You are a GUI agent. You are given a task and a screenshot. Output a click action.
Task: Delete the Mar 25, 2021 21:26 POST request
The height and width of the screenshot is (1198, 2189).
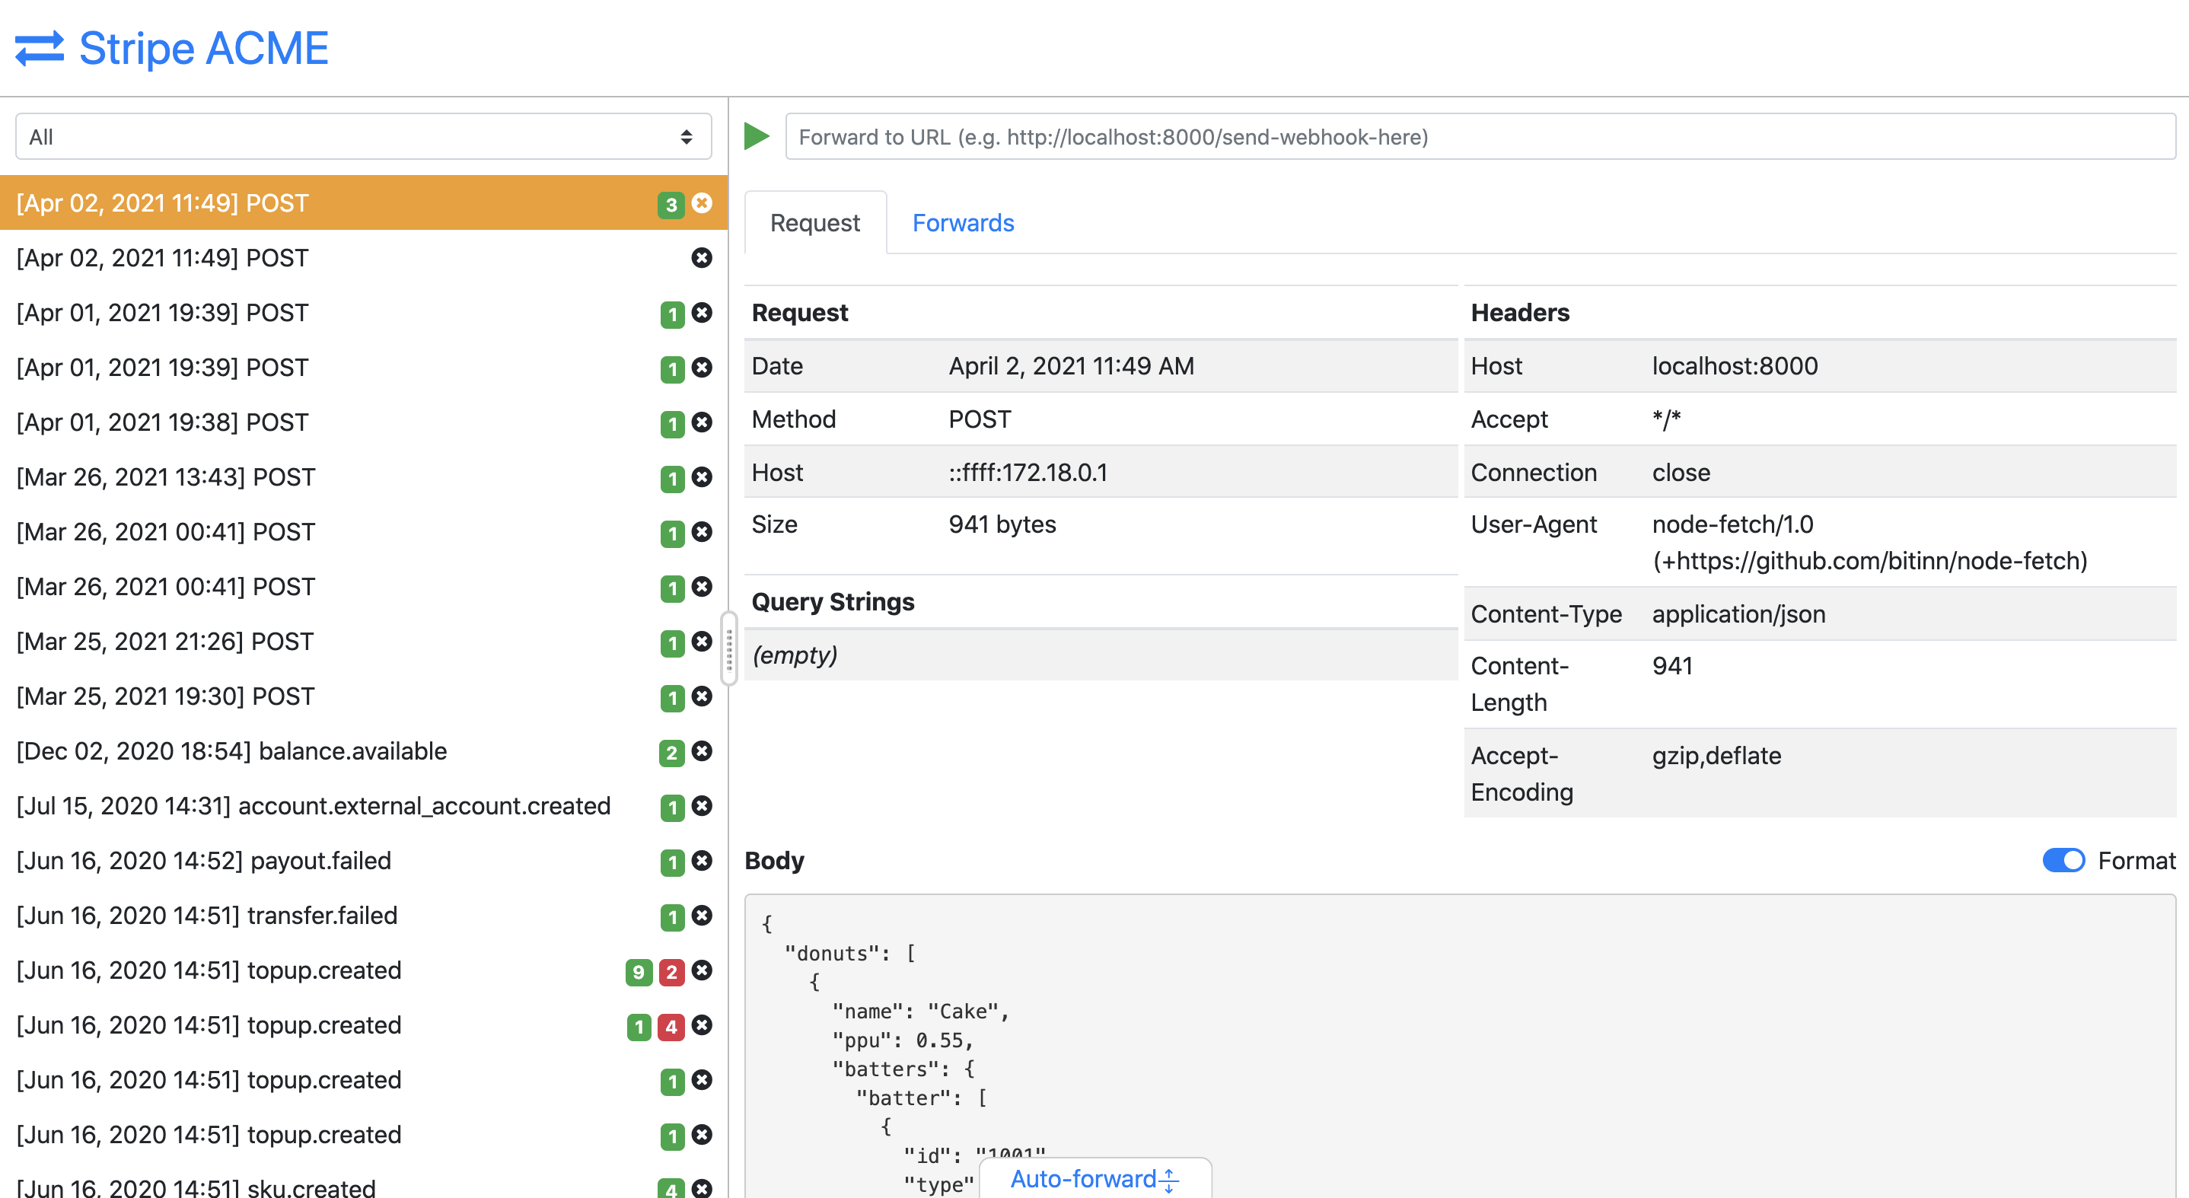coord(702,642)
